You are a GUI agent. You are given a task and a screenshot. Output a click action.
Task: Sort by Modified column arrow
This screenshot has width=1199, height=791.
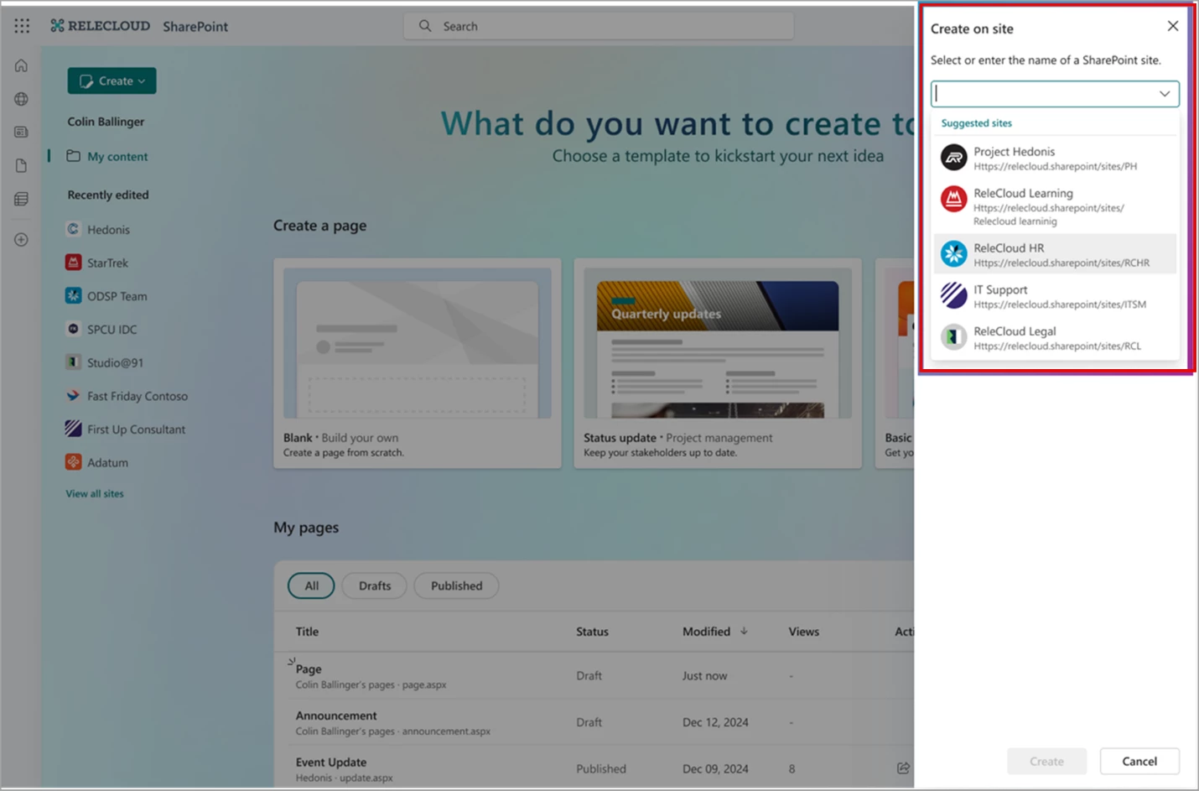(744, 631)
